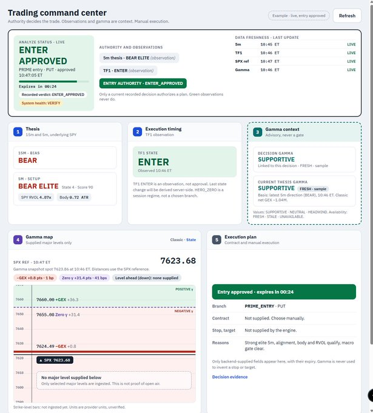The width and height of the screenshot is (373, 413).
Task: Click the 5m thesis BEAR ELITE observation chip
Action: (139, 58)
